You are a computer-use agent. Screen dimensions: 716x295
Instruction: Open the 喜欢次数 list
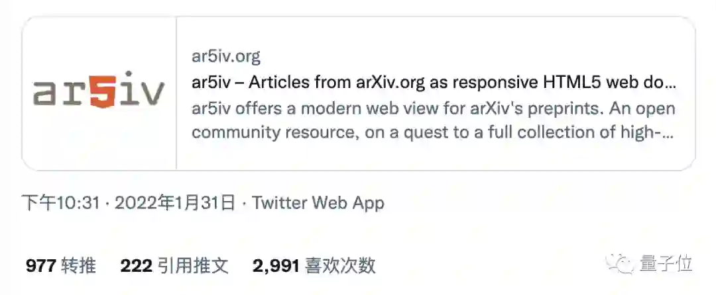(x=341, y=265)
